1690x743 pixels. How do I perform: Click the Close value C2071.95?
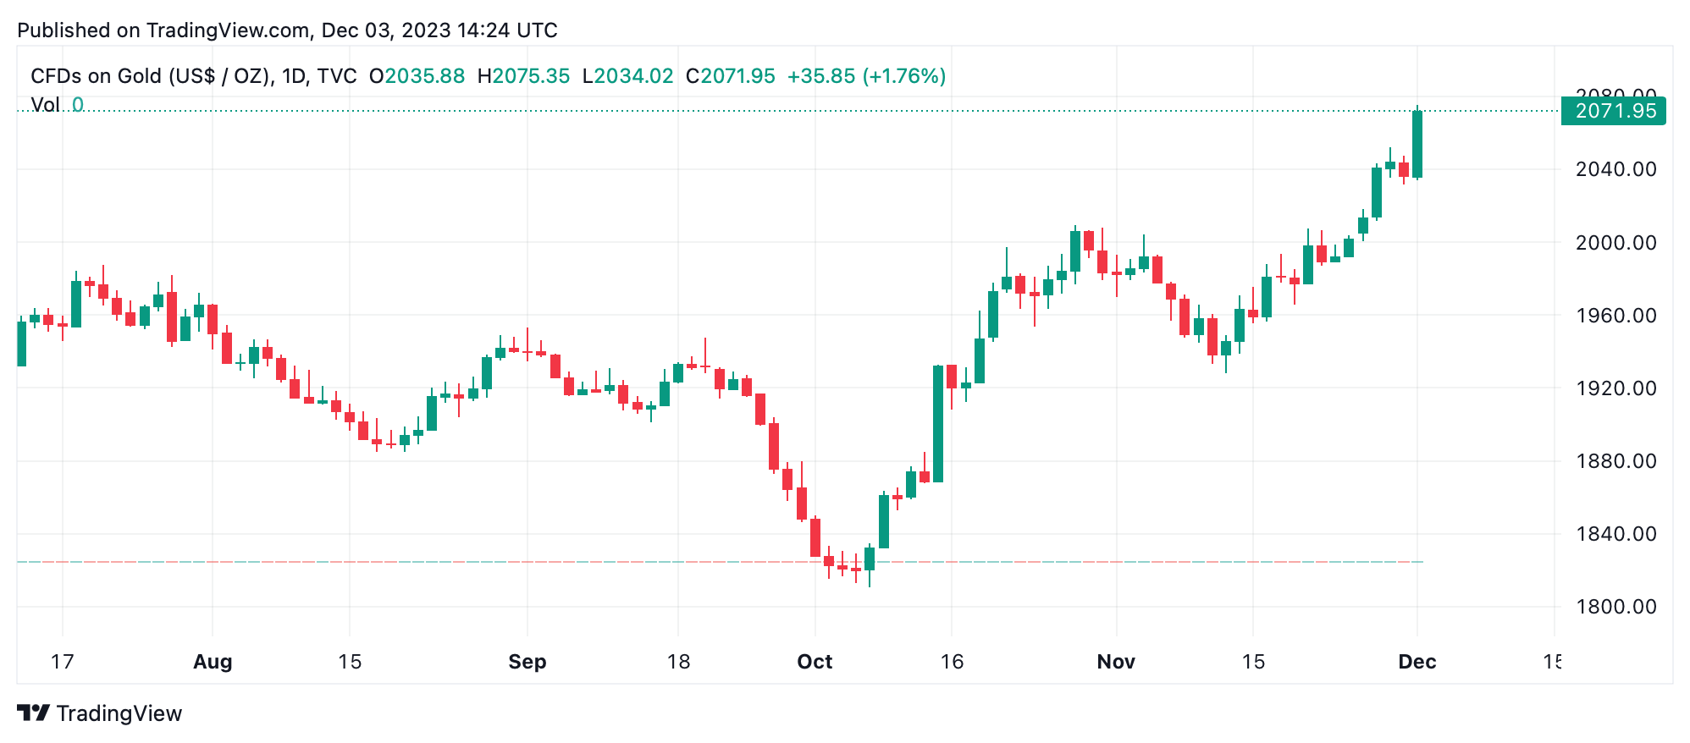coord(730,76)
